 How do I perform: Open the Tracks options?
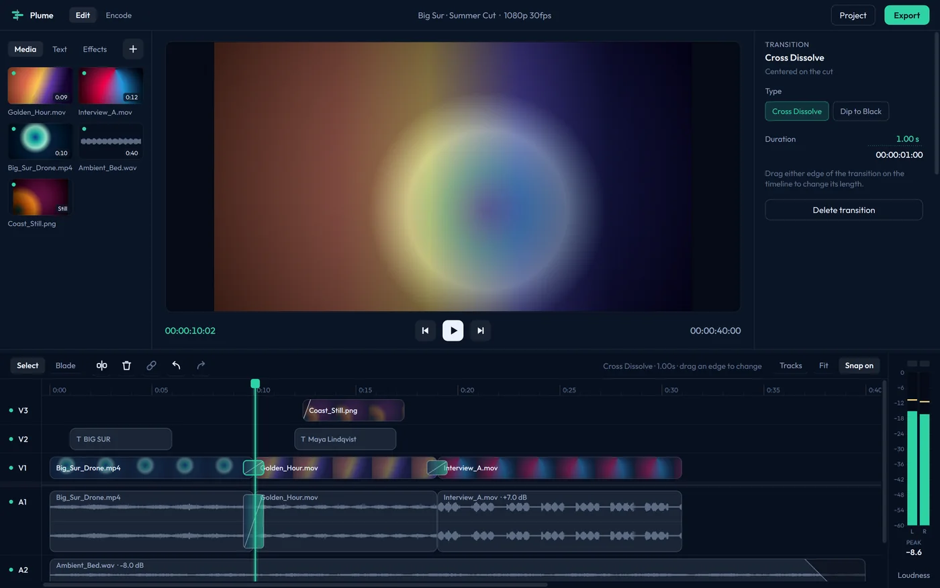(x=790, y=366)
